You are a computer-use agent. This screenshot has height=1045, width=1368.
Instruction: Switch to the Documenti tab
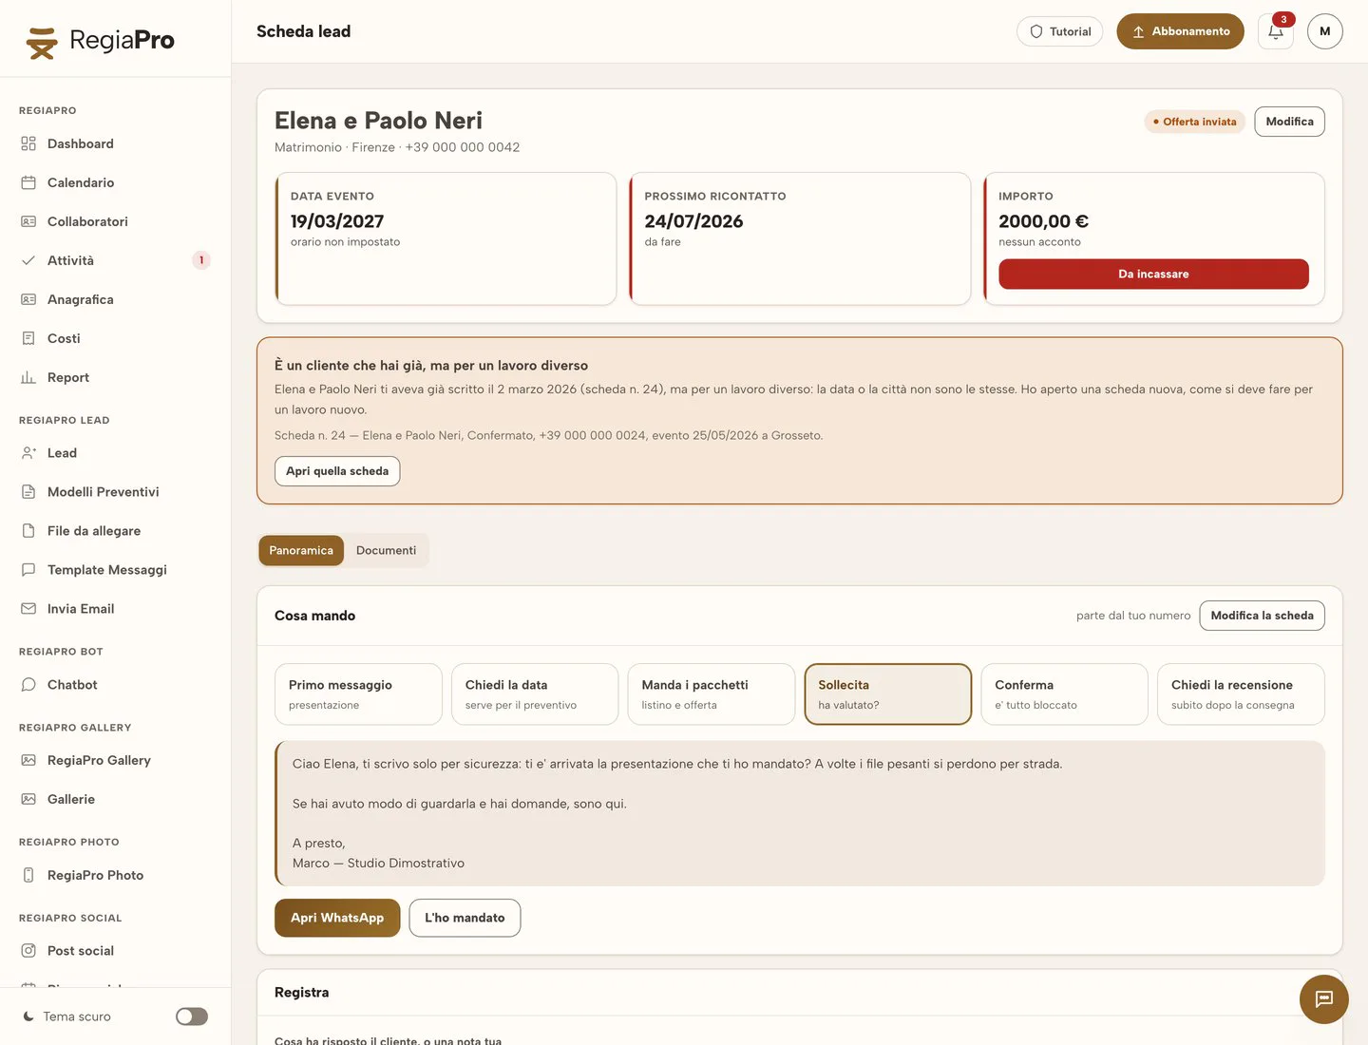pyautogui.click(x=386, y=551)
